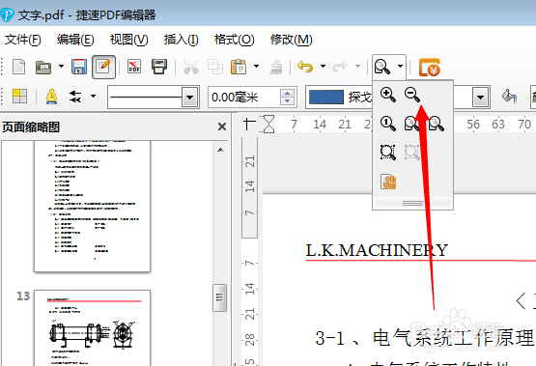This screenshot has height=366, width=536.
Task: Click the redo arrow icon
Action: click(340, 67)
